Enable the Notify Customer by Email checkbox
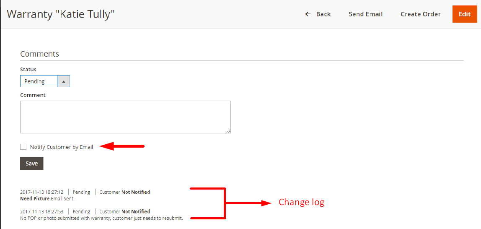This screenshot has height=229, width=481. click(23, 147)
